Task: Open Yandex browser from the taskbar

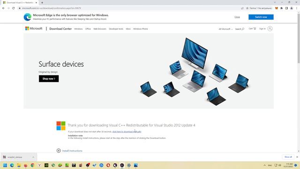Action: point(39,165)
